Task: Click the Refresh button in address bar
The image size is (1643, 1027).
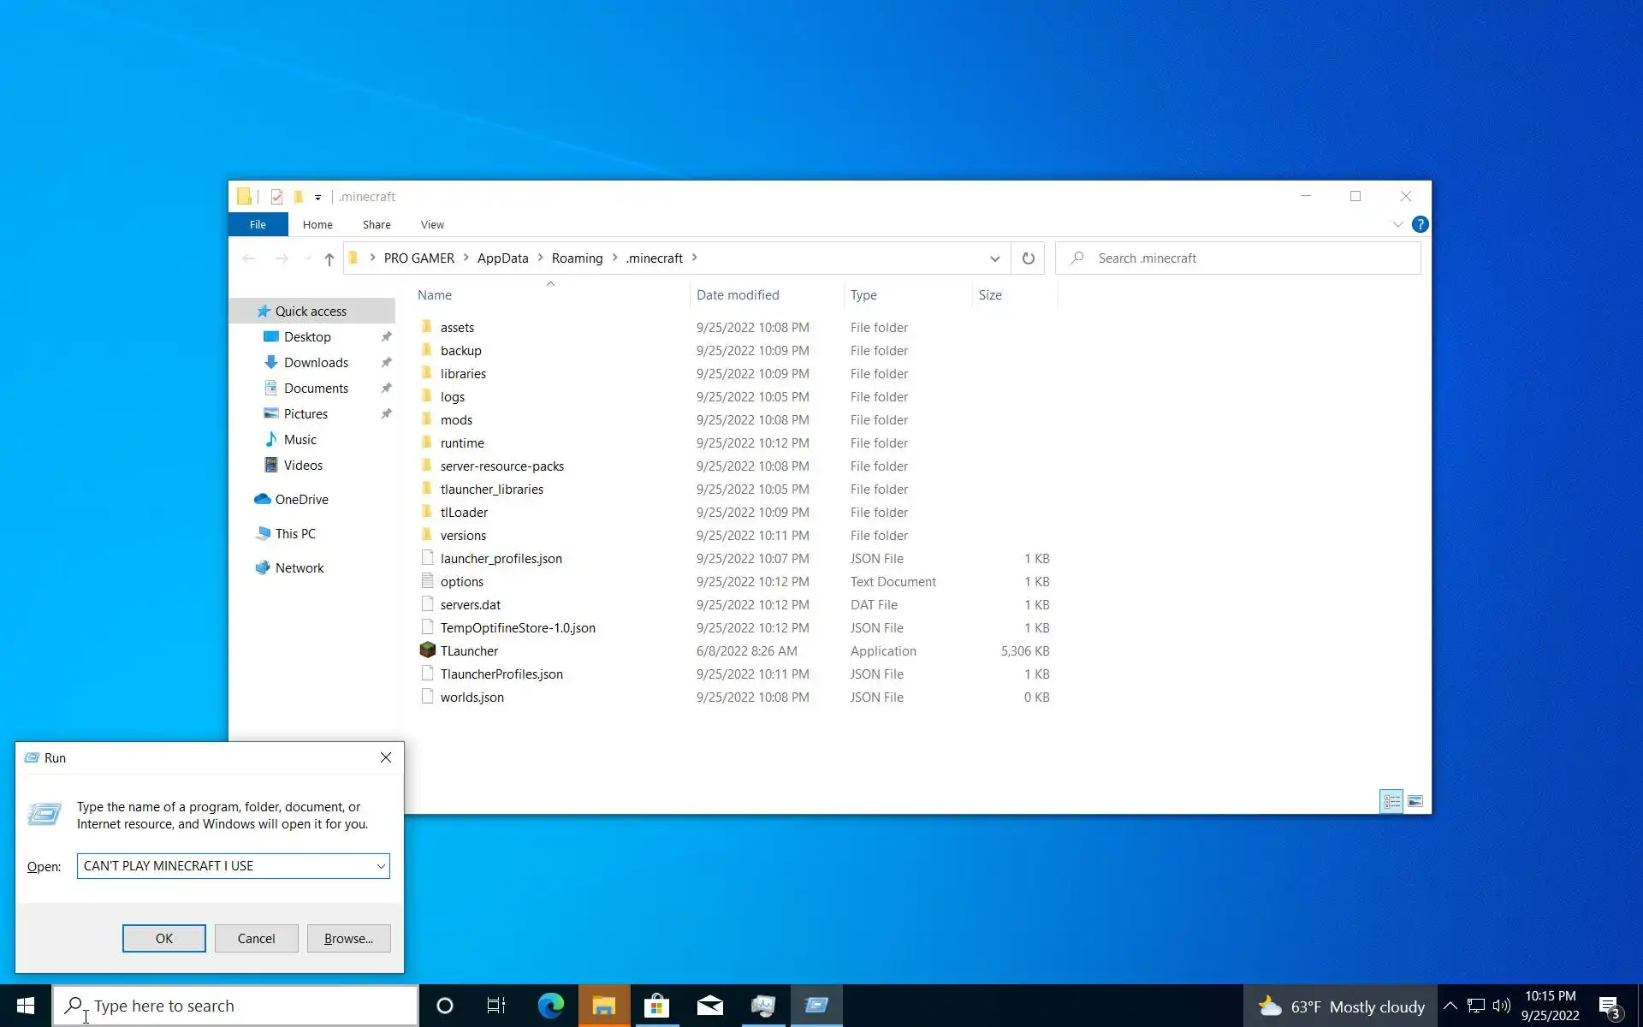Action: coord(1028,258)
